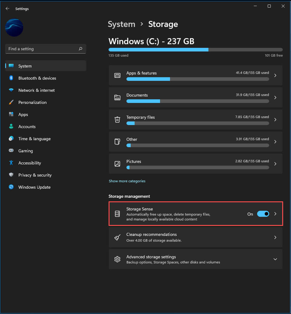Click the Find a setting search box
Viewport: 291px width, 314px height.
coord(46,49)
